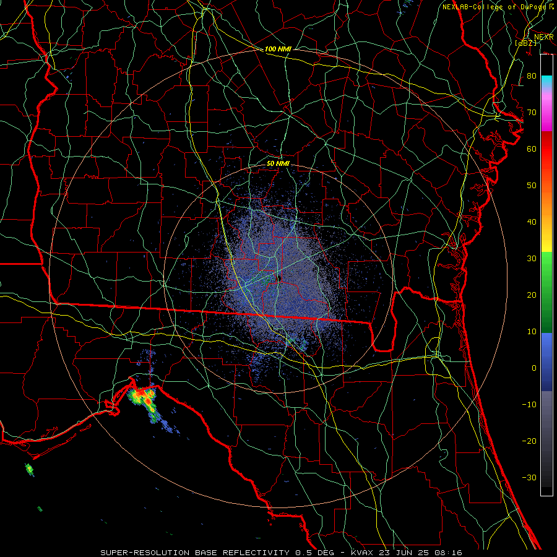Viewport: 557px width, 557px height.
Task: Click the 30 value on the dBZ scale
Action: point(532,259)
